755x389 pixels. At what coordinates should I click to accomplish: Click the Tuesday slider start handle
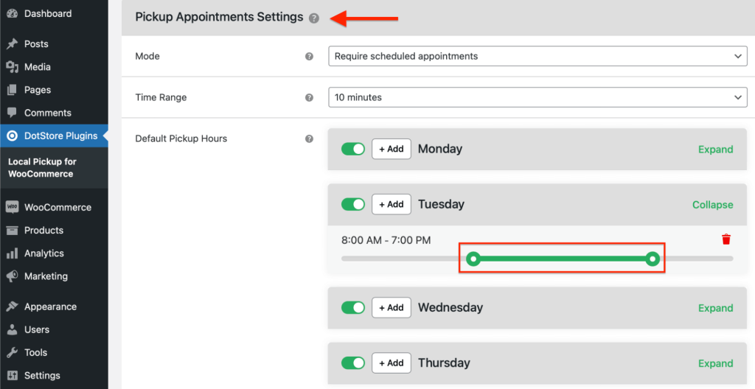(x=473, y=259)
